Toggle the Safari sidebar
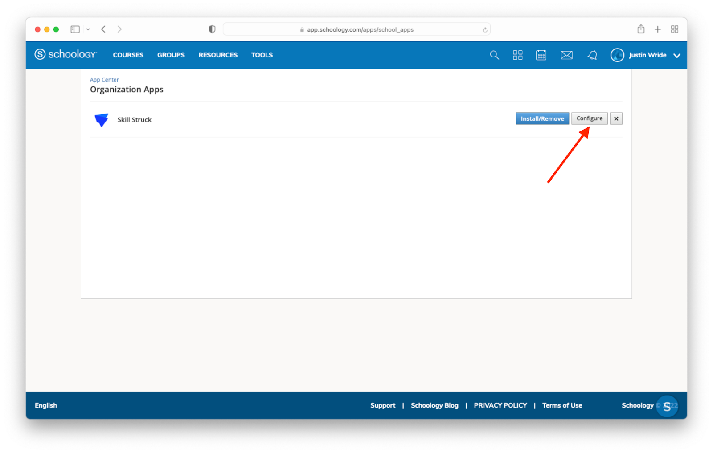This screenshot has width=713, height=453. [x=75, y=29]
